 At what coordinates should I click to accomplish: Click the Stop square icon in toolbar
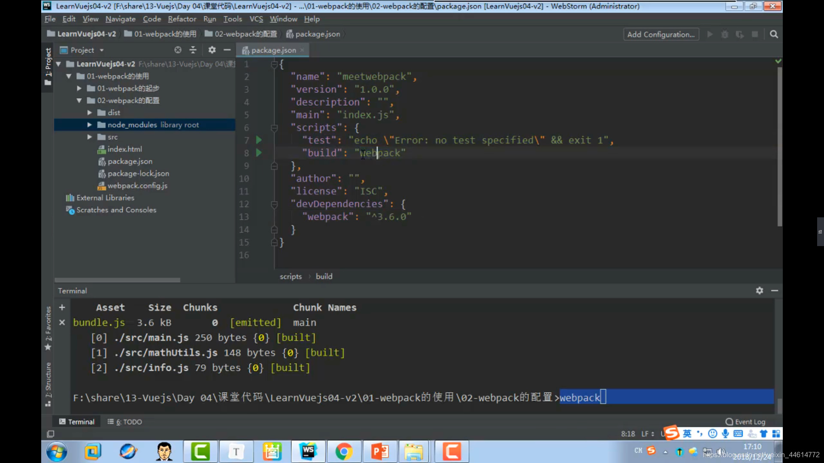[755, 34]
